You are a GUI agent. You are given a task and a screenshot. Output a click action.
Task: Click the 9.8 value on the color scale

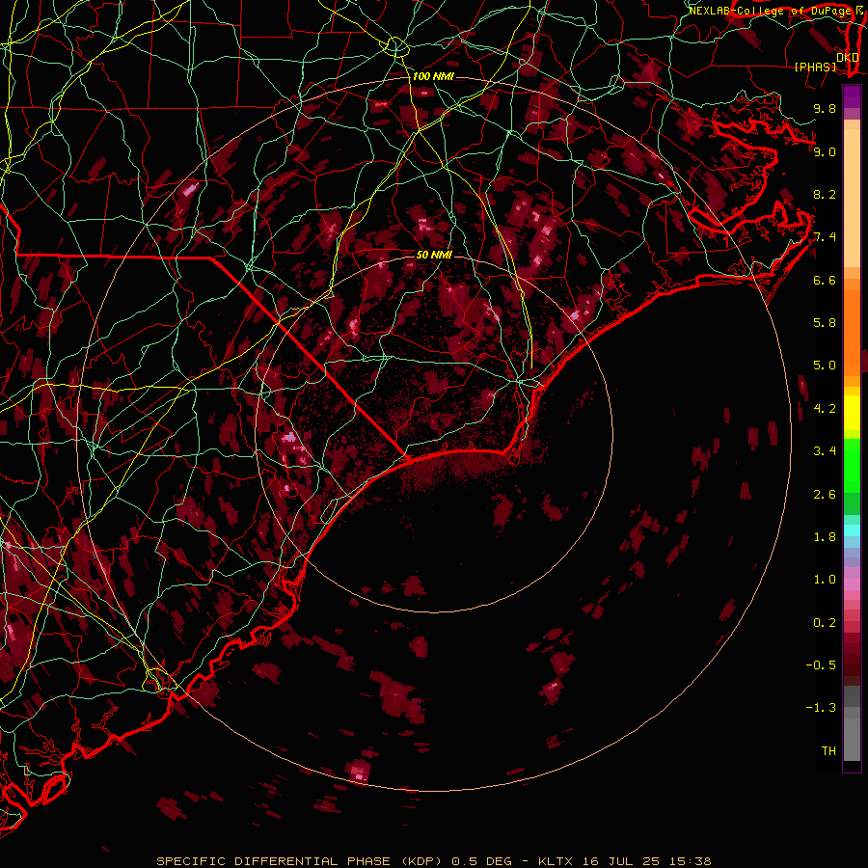pos(825,108)
